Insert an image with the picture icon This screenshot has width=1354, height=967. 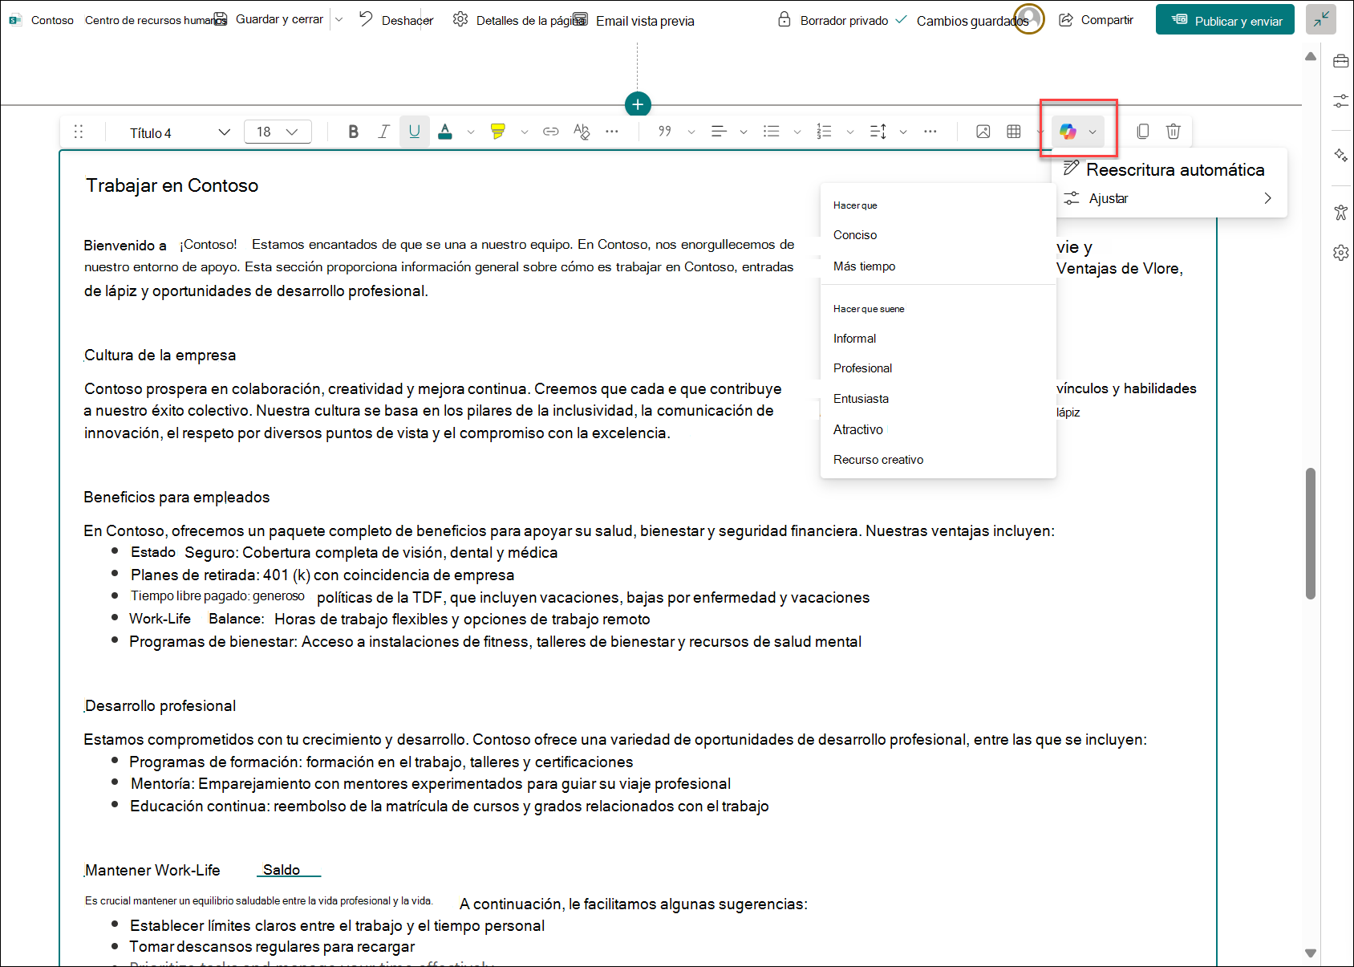(x=983, y=132)
